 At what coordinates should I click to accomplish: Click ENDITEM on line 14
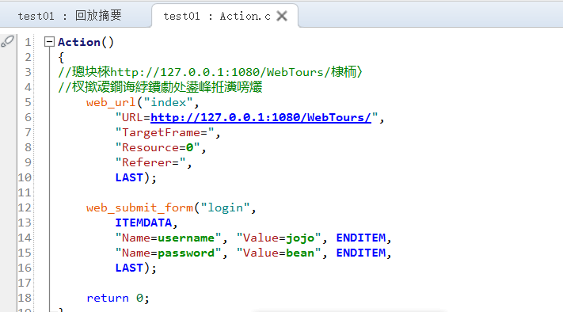click(x=361, y=238)
